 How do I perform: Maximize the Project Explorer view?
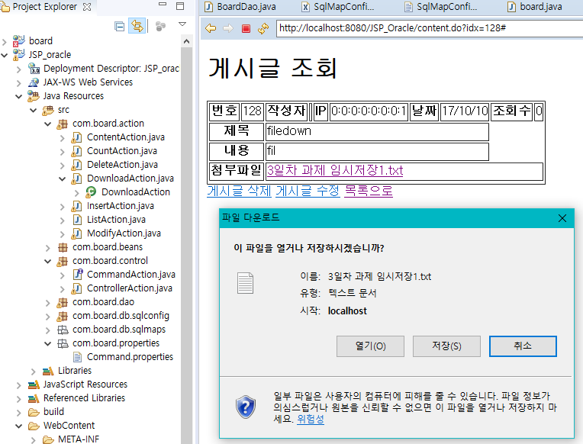pos(180,5)
